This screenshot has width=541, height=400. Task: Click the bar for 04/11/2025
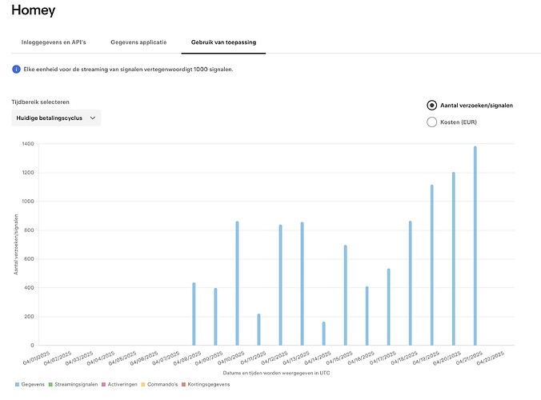click(258, 330)
